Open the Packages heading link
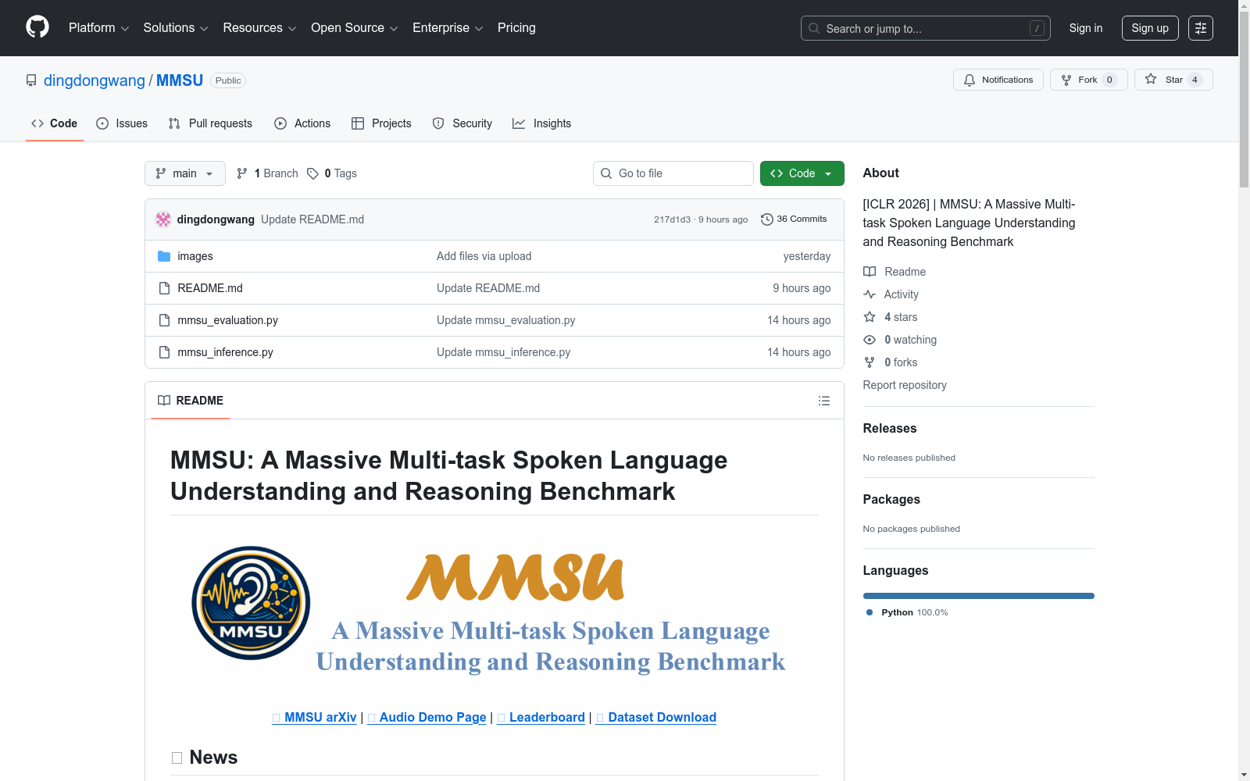Image resolution: width=1250 pixels, height=781 pixels. [x=891, y=499]
